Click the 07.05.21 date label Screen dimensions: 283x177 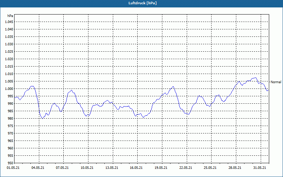(62, 168)
